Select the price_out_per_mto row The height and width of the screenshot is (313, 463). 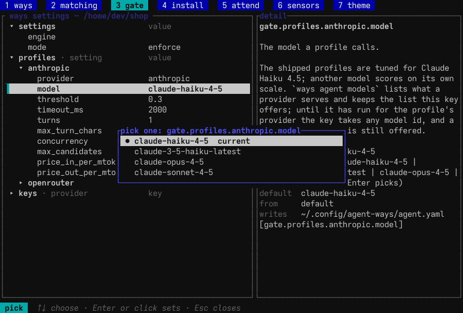(x=76, y=172)
